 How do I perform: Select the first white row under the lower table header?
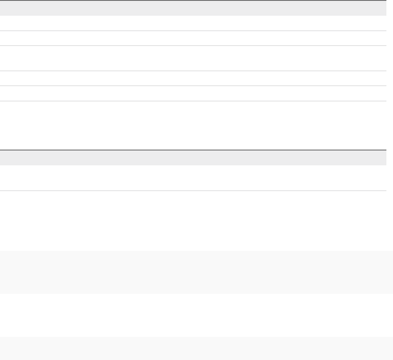click(193, 178)
